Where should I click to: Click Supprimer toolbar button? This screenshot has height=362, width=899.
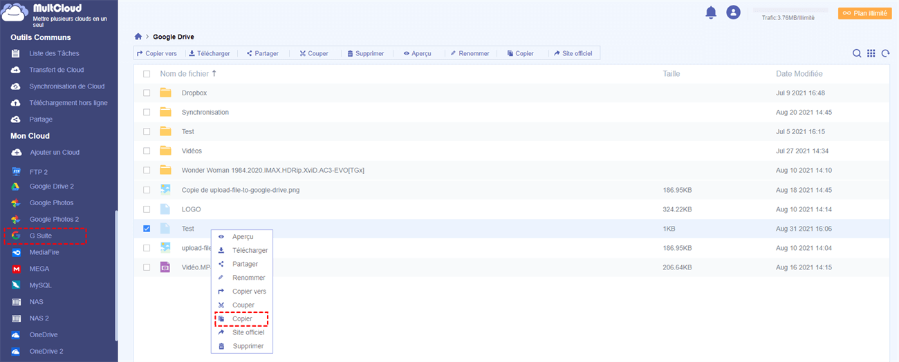(366, 53)
